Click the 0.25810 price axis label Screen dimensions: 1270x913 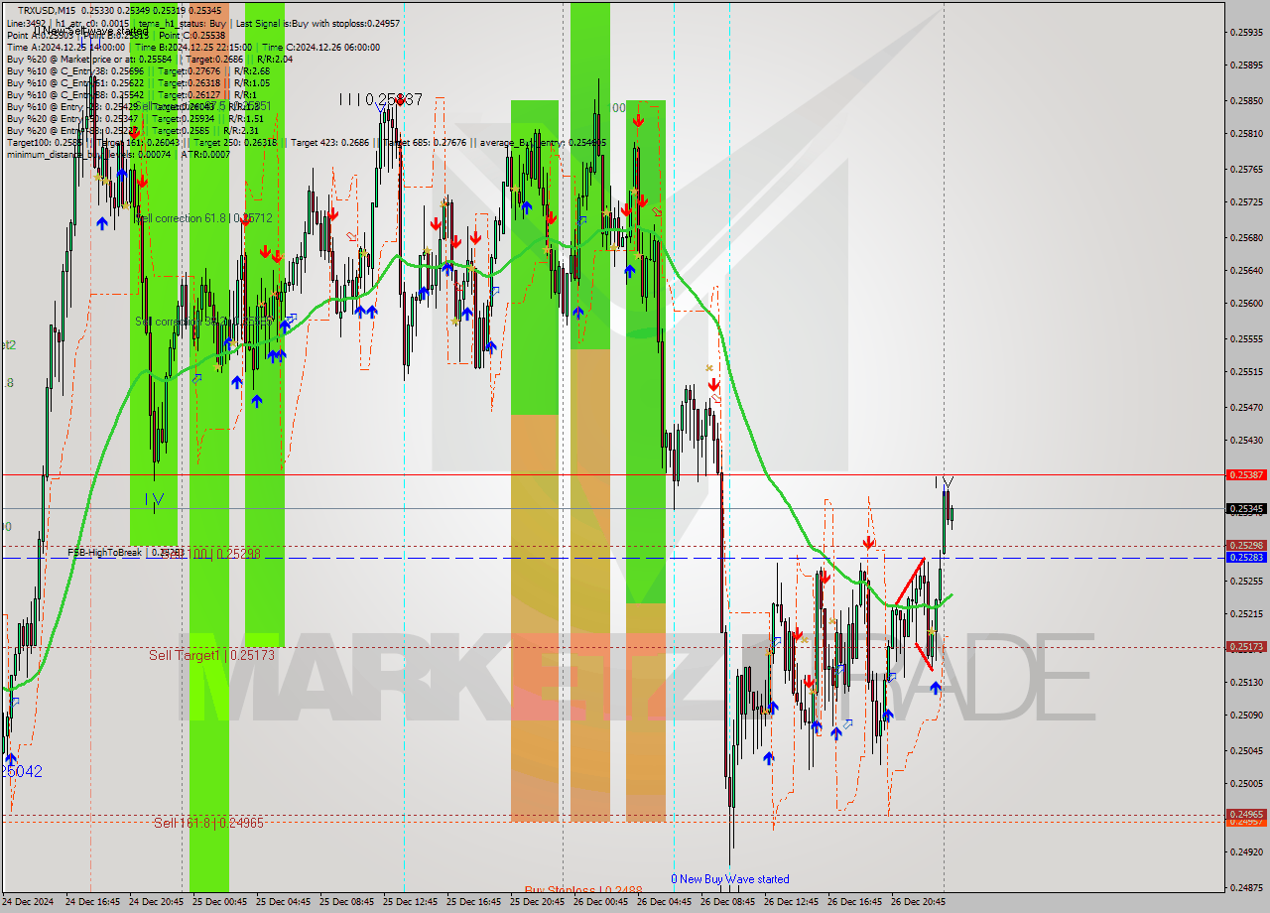1246,134
